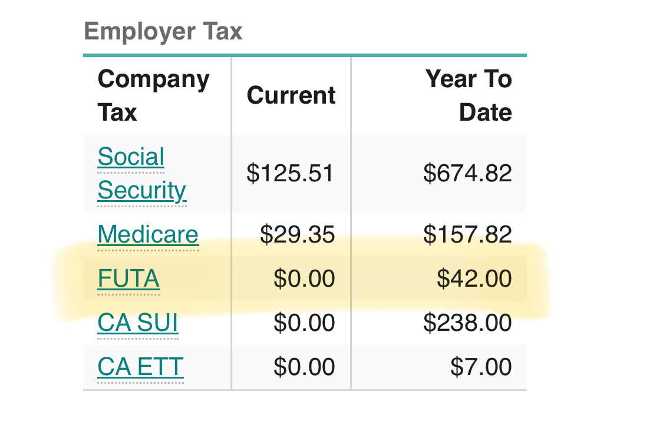The width and height of the screenshot is (663, 438).
Task: Click the Current column header
Action: pos(291,95)
